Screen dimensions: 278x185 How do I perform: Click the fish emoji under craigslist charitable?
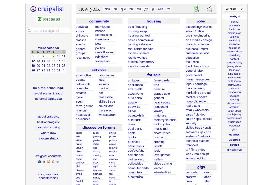(x=58, y=162)
